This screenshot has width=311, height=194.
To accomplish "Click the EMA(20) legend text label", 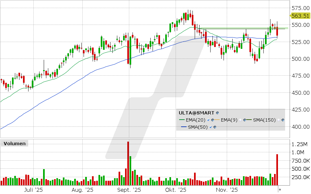I will pyautogui.click(x=195, y=120).
